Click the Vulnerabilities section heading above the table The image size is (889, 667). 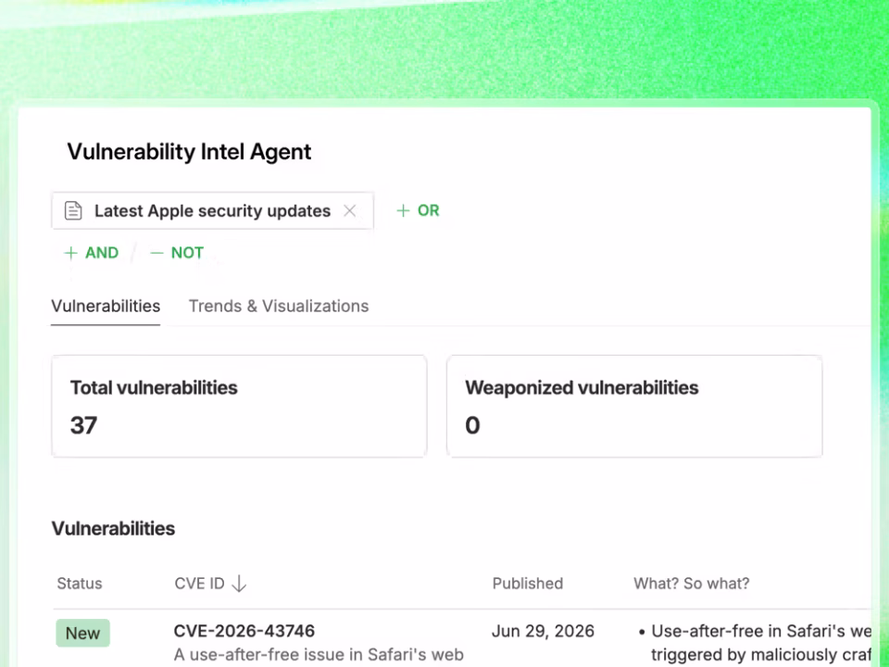(x=113, y=529)
